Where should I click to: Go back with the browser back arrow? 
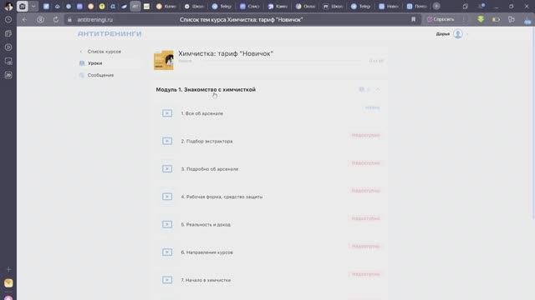[24, 20]
